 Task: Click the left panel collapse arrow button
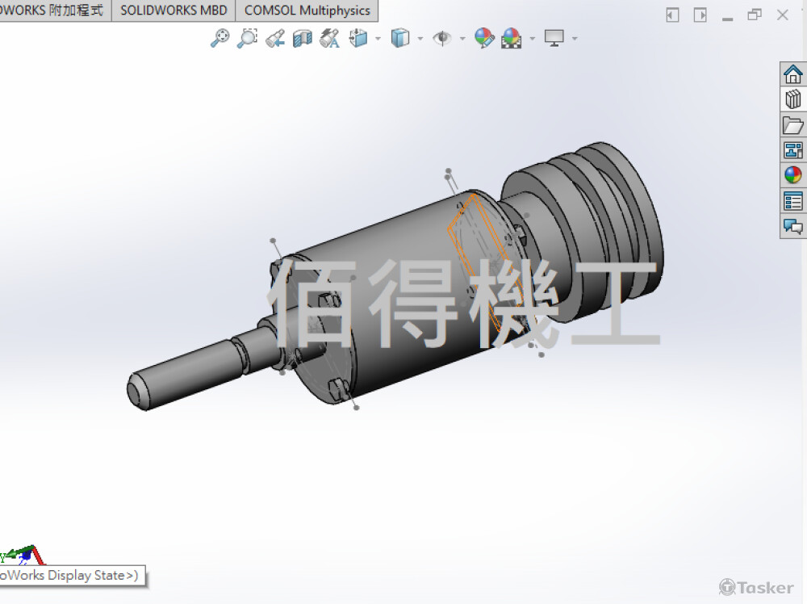(x=672, y=15)
